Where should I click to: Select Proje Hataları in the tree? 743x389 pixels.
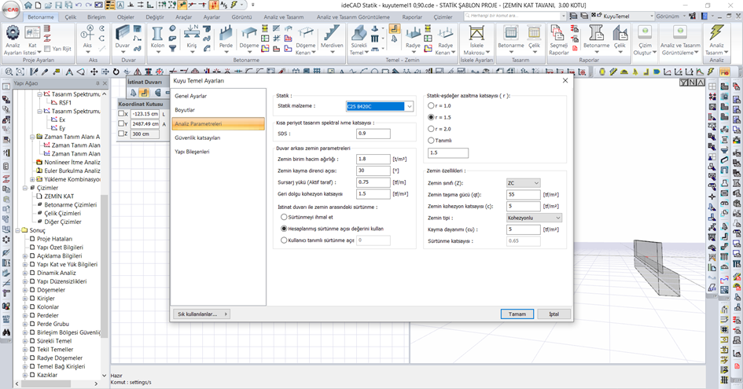54,239
